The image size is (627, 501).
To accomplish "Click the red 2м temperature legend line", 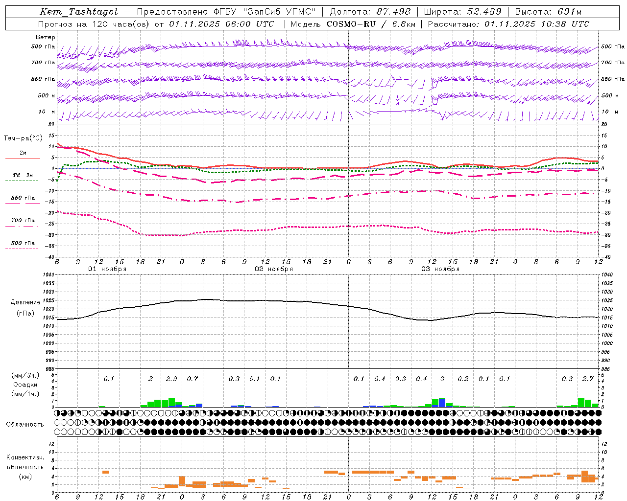I will pyautogui.click(x=23, y=158).
